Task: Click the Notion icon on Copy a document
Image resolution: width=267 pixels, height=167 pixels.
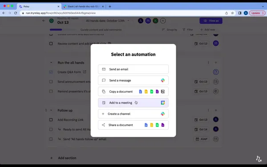Action: tap(163, 91)
